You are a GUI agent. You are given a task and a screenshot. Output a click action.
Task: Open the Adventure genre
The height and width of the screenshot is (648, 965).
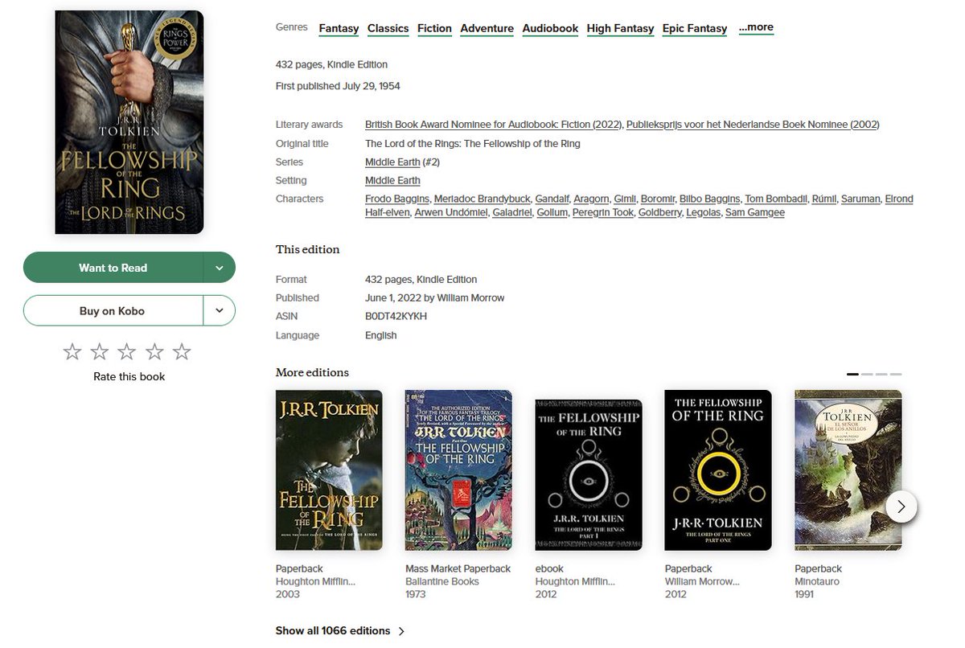point(487,28)
